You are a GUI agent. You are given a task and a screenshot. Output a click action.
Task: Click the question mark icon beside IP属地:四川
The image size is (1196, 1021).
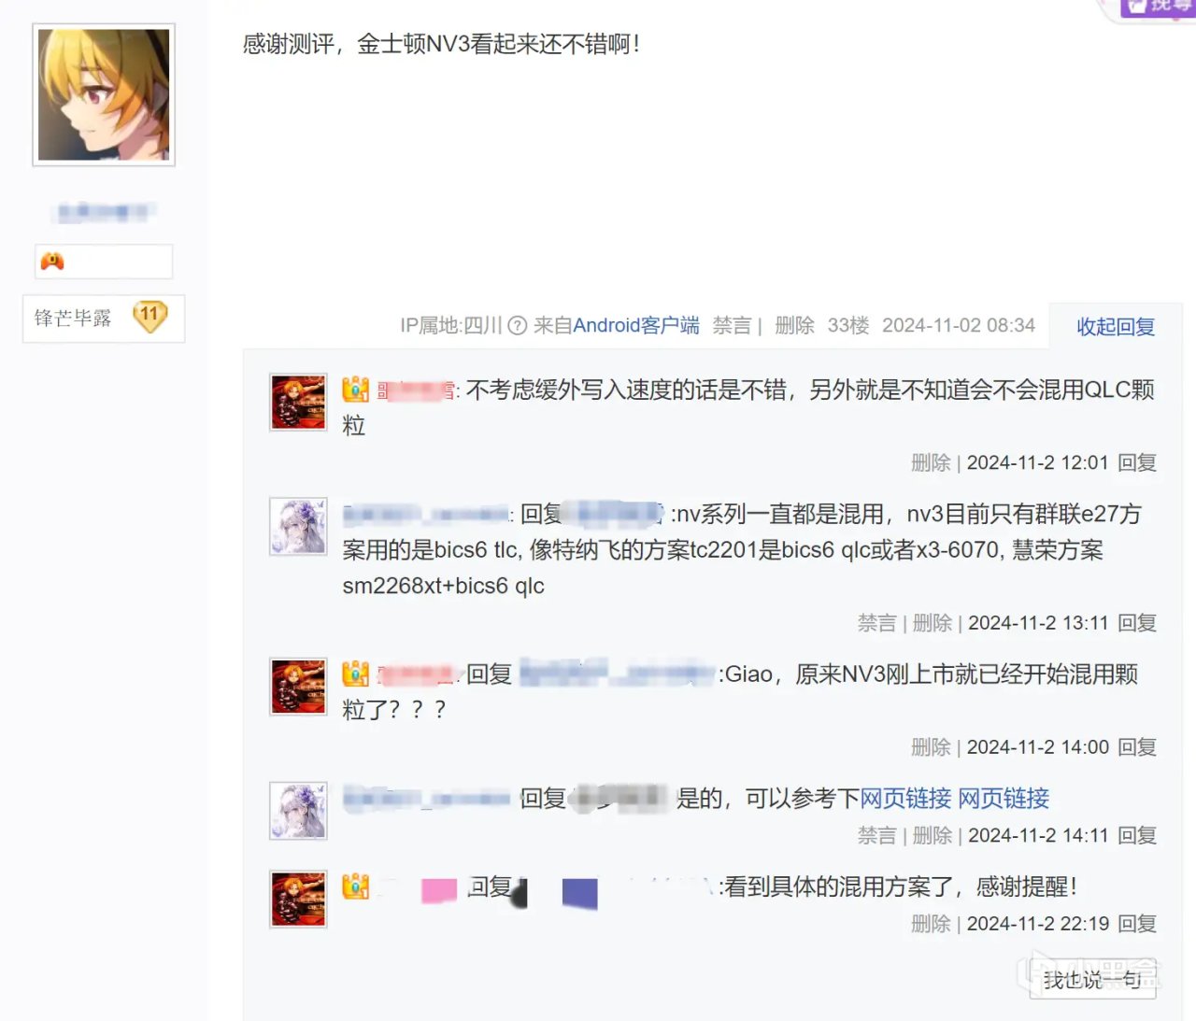pos(518,326)
